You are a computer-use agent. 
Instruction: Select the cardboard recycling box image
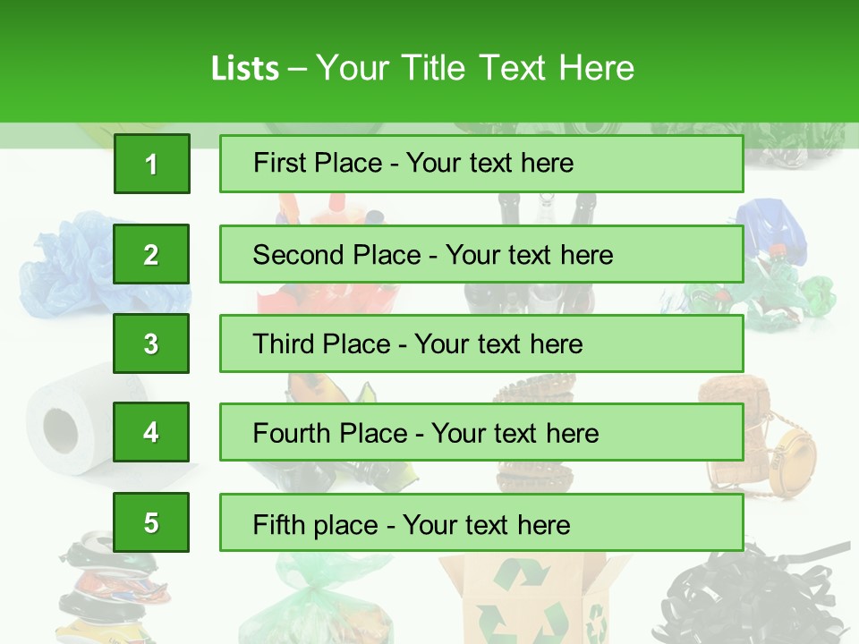pos(534,598)
